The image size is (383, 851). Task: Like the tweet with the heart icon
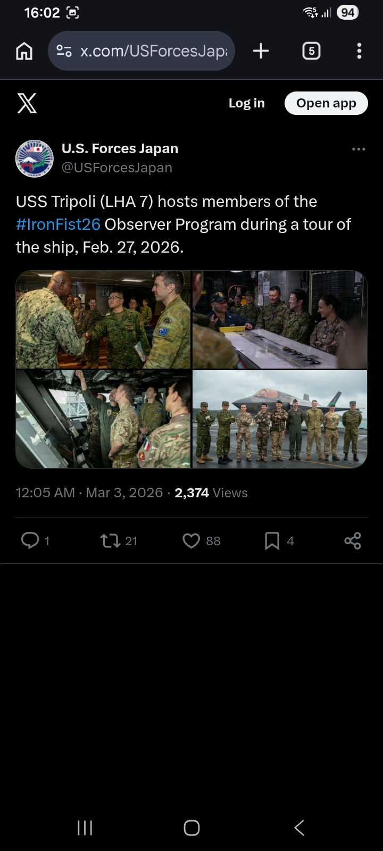(x=191, y=541)
